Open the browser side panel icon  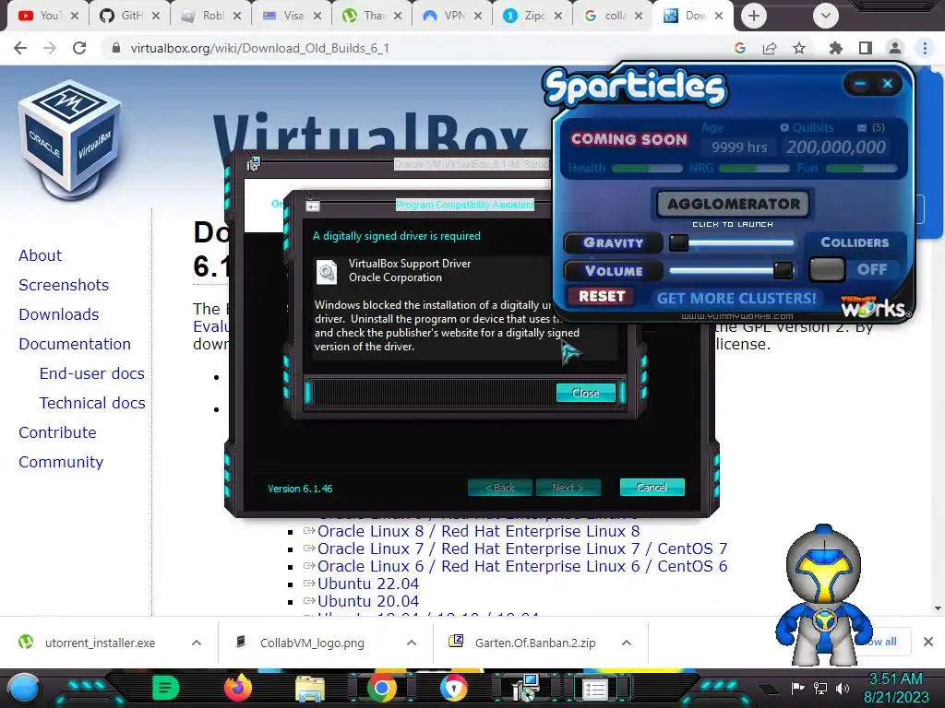pyautogui.click(x=865, y=48)
